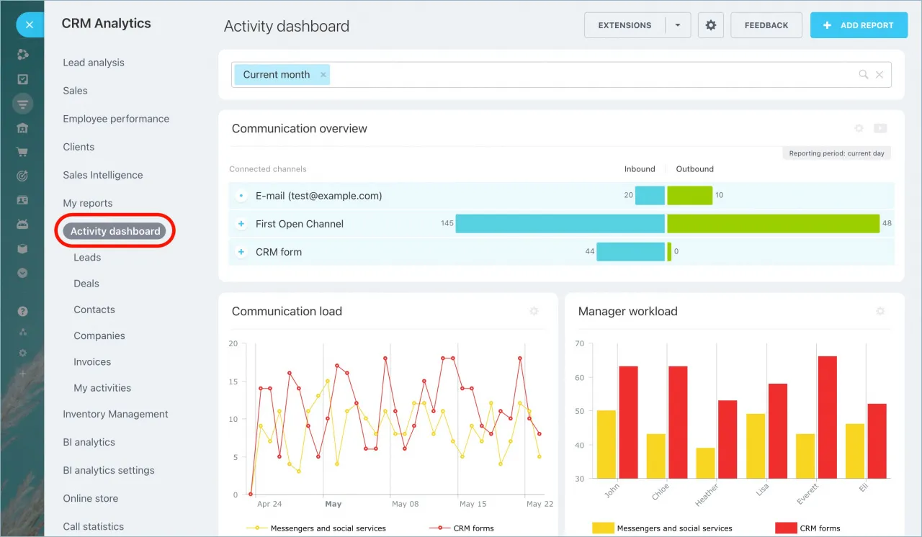Viewport: 922px width, 537px height.
Task: Expand the First Open Channel row
Action: pyautogui.click(x=241, y=224)
